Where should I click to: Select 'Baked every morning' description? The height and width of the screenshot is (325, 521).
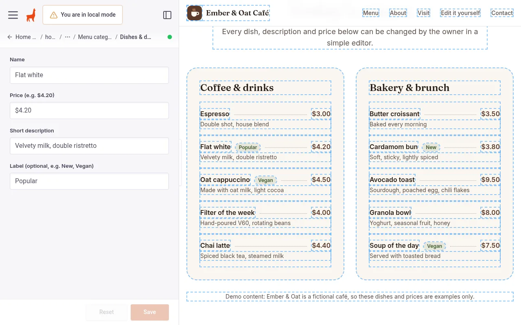[398, 124]
